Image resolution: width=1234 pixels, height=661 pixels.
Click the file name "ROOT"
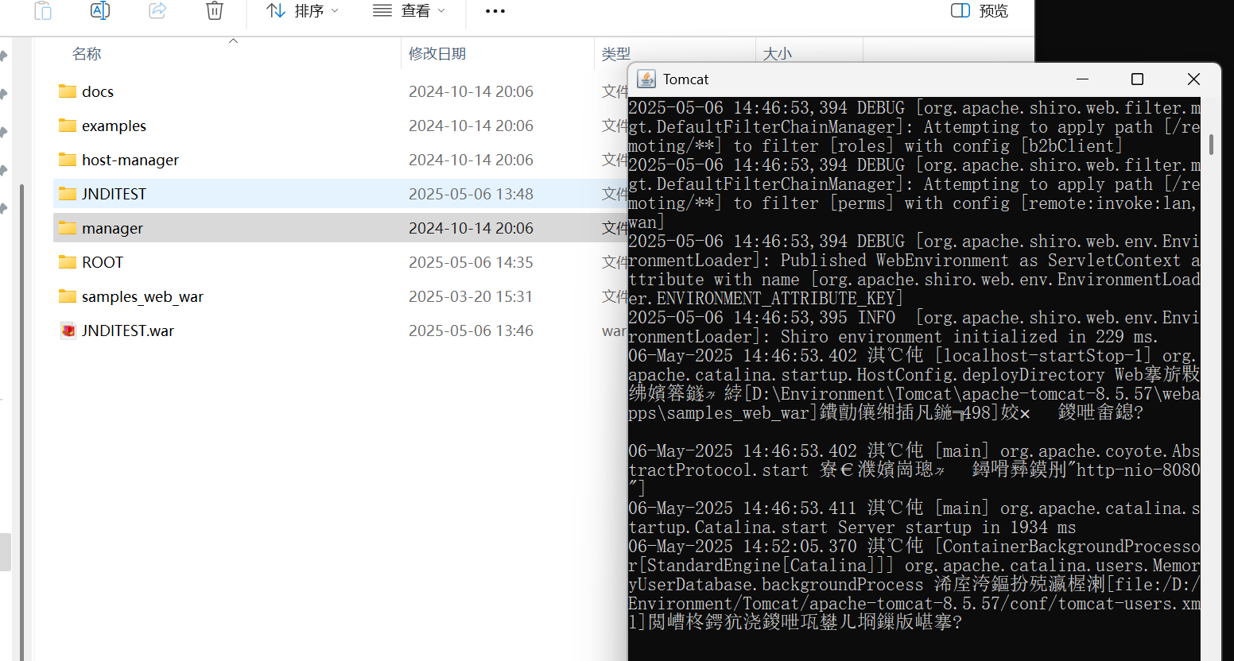point(103,262)
